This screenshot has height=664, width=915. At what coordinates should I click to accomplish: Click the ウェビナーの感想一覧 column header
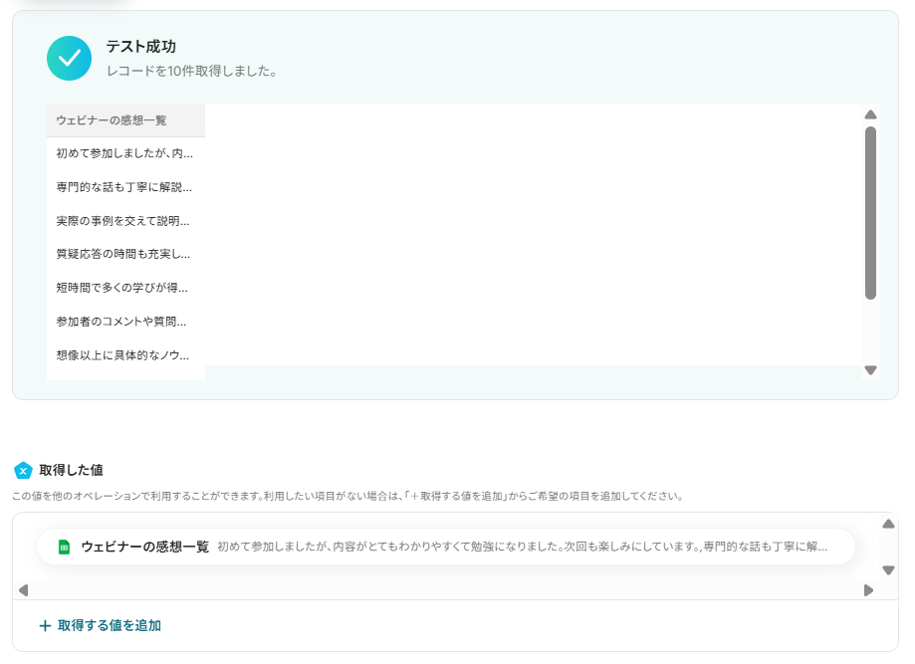[x=126, y=120]
